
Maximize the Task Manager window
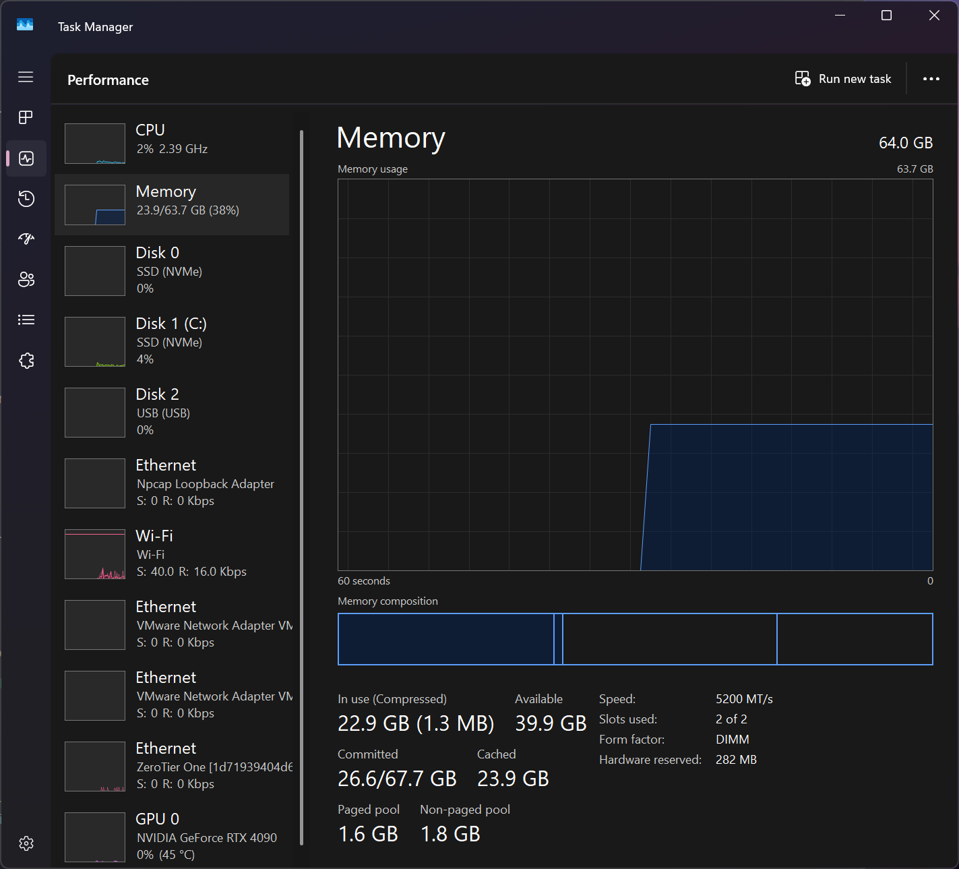click(x=887, y=16)
